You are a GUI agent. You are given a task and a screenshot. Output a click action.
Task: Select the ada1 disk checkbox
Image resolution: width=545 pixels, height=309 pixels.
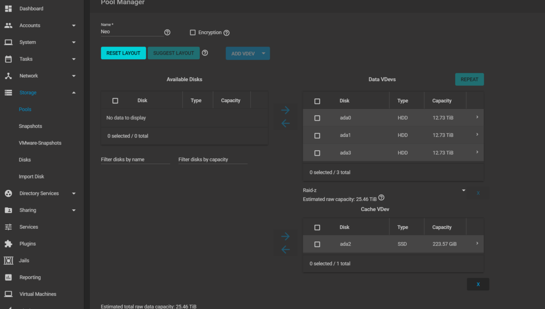[317, 136]
